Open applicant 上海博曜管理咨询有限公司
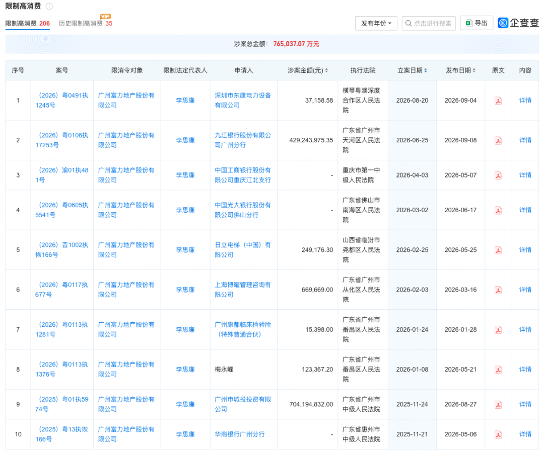 coord(243,290)
